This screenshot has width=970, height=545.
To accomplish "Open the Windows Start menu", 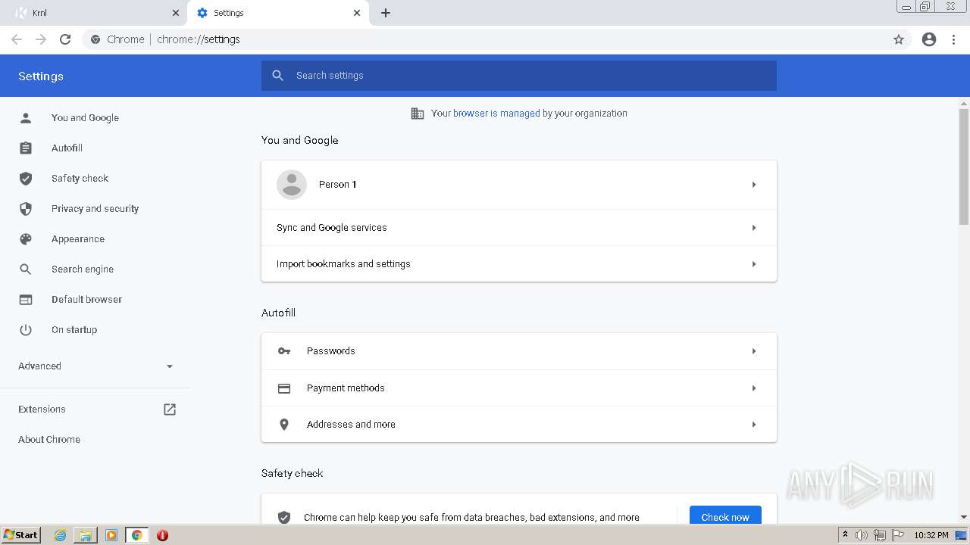I will point(21,535).
